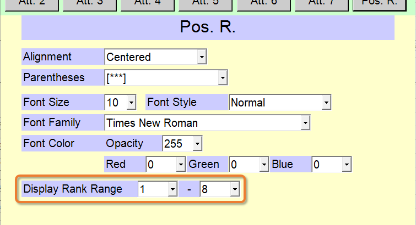Switch to the Att. 5 tab
This screenshot has height=225, width=416.
coord(206,4)
